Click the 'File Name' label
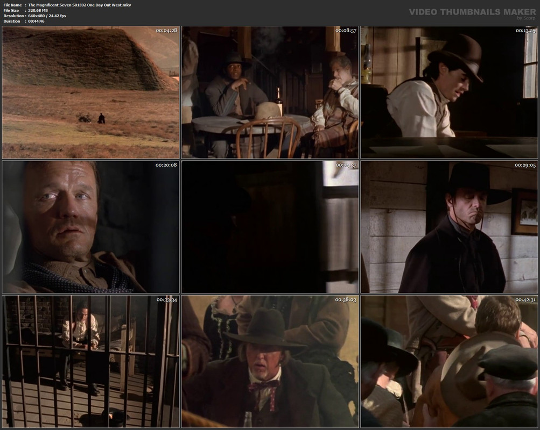Viewport: 540px width, 430px height. tap(13, 5)
